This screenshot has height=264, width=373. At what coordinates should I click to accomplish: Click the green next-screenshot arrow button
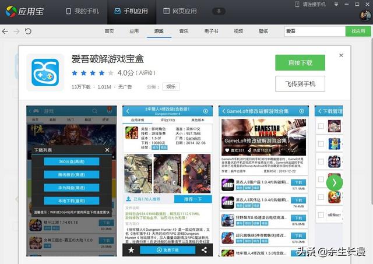(335, 182)
